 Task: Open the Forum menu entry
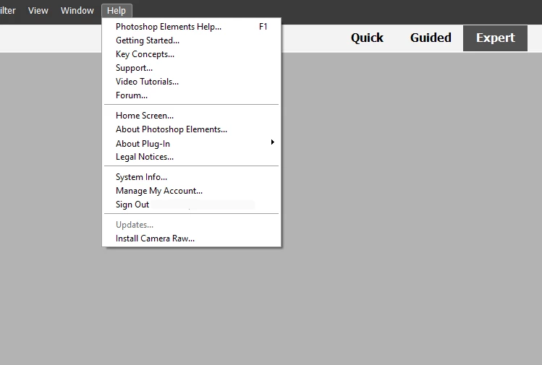point(192,95)
